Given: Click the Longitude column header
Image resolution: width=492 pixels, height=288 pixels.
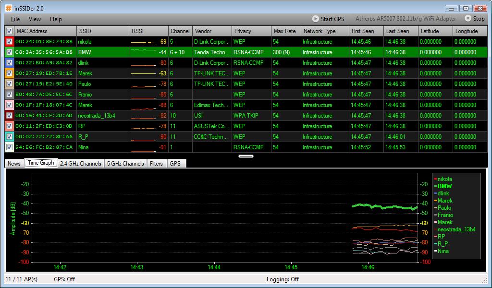Looking at the screenshot, I should 470,31.
